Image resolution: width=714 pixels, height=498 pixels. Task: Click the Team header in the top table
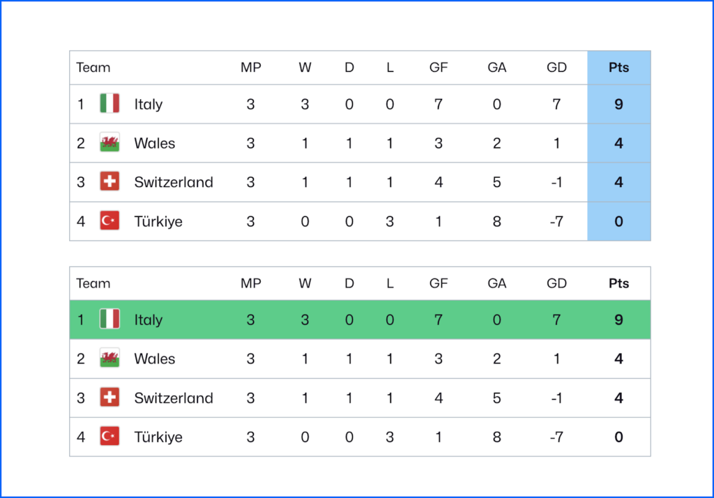93,68
